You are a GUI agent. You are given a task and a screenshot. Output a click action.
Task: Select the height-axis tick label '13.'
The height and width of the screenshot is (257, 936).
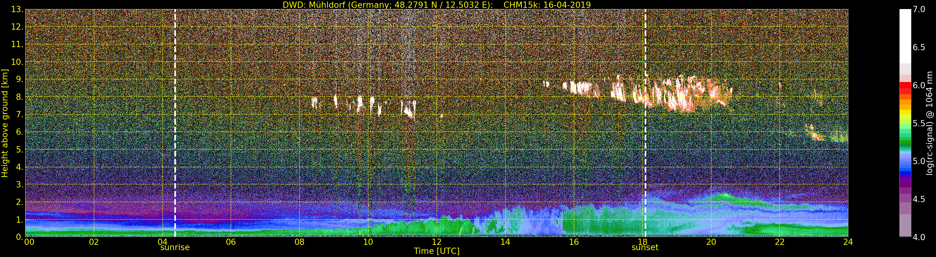pyautogui.click(x=17, y=9)
